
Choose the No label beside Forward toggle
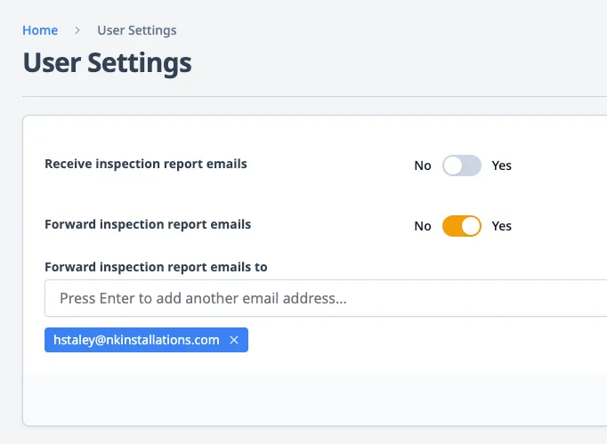pos(423,226)
